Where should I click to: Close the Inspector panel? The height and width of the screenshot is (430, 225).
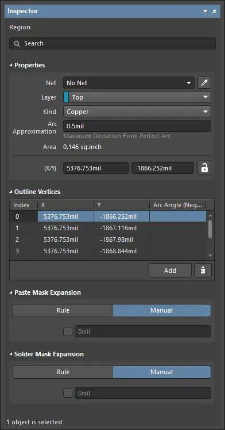pos(215,12)
